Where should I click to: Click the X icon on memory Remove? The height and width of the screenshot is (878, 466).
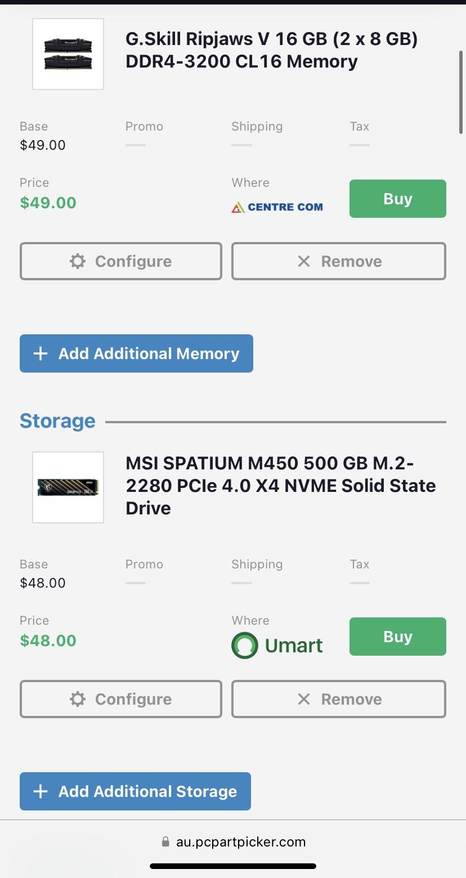click(x=304, y=261)
